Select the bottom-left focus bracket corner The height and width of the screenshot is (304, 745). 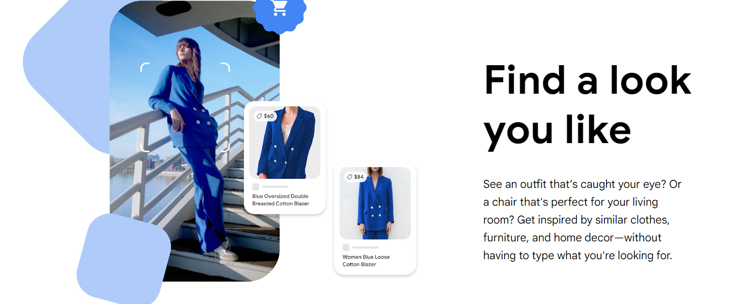[145, 147]
